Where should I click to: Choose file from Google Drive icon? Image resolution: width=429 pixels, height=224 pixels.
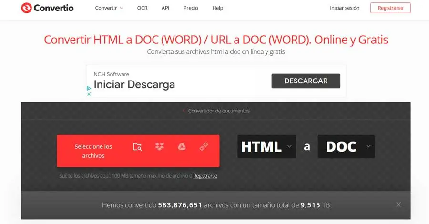pos(182,147)
